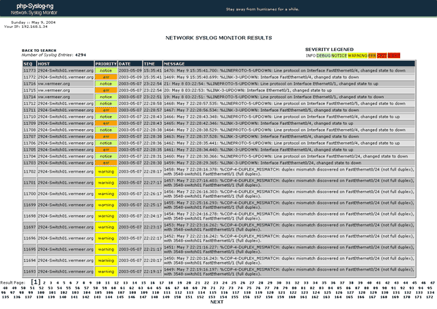The height and width of the screenshot is (309, 437).
Task: Click the NOTICE severity legend swatch
Action: [339, 56]
